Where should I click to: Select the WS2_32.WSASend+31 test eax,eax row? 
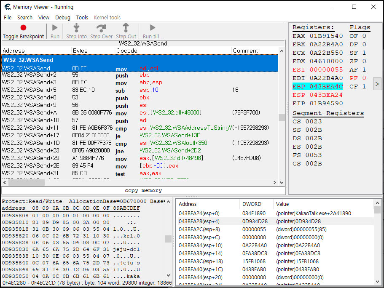(x=140, y=173)
